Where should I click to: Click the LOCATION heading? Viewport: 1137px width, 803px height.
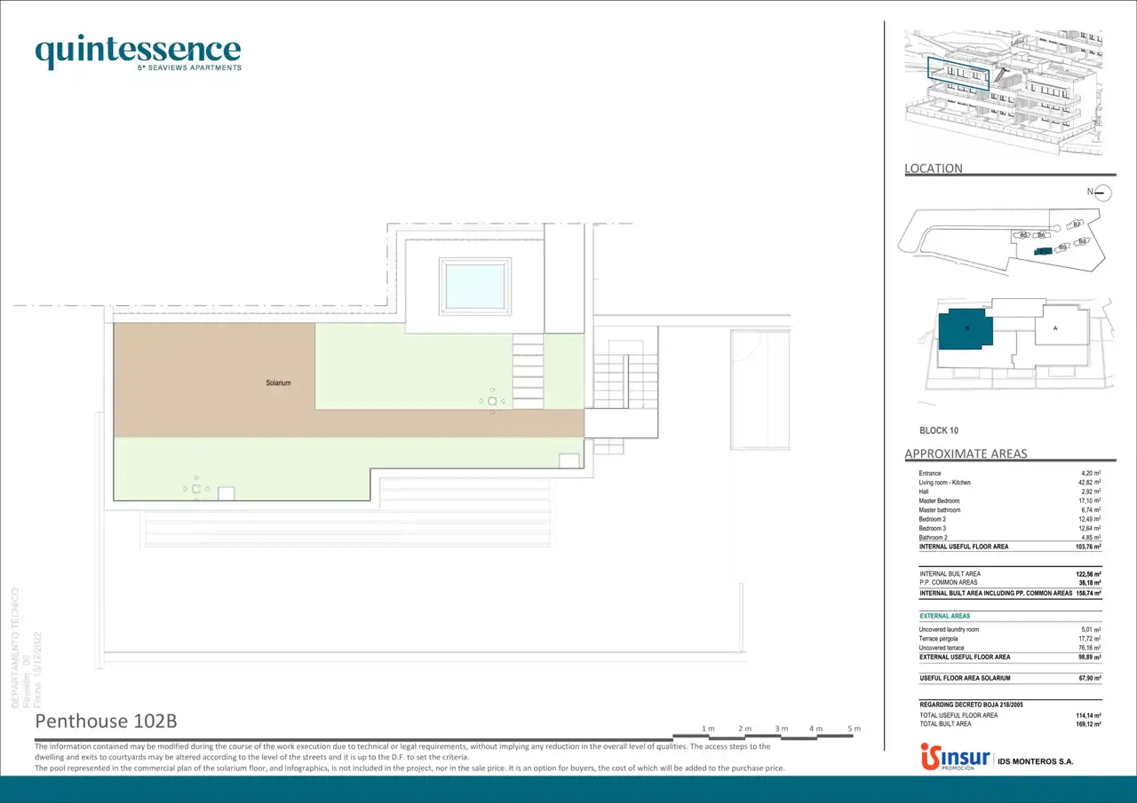coord(934,169)
